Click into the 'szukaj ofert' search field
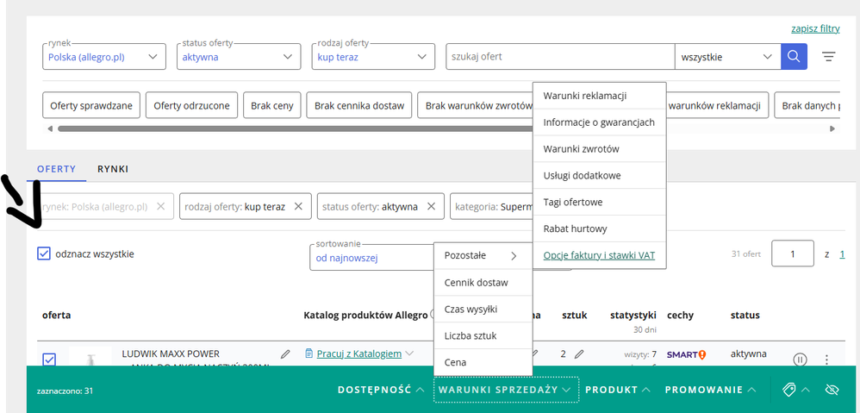Screen dimensions: 860x413 [558, 57]
